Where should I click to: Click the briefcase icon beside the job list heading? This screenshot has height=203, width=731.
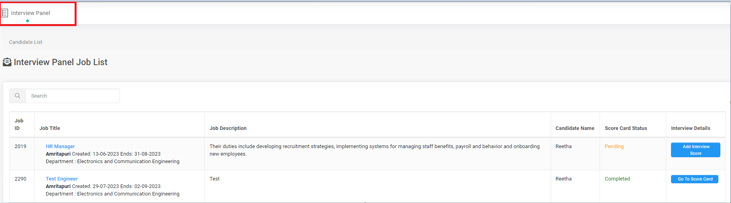coord(7,62)
